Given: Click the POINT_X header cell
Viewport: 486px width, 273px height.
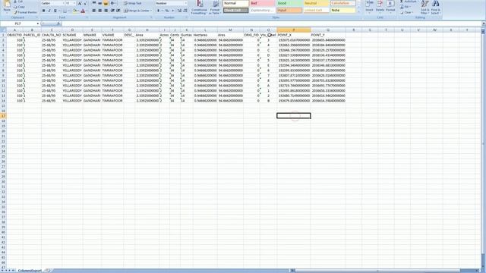Looking at the screenshot, I should (x=294, y=35).
